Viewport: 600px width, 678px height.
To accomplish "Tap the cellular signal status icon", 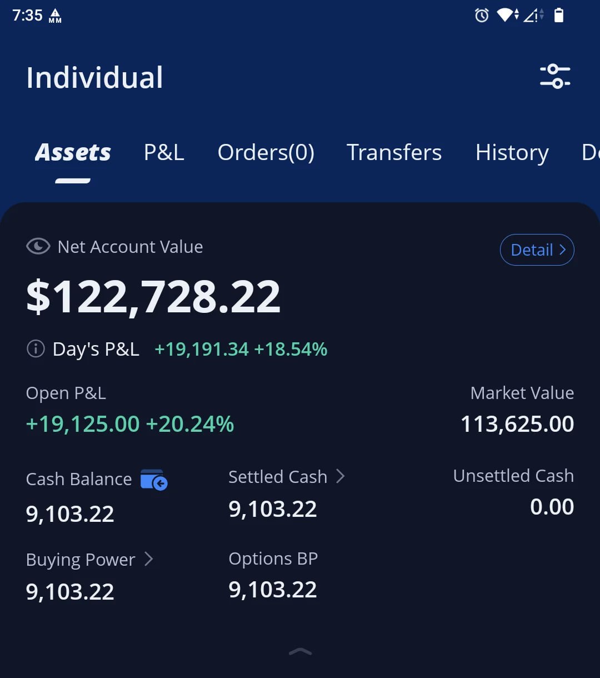I will [533, 16].
